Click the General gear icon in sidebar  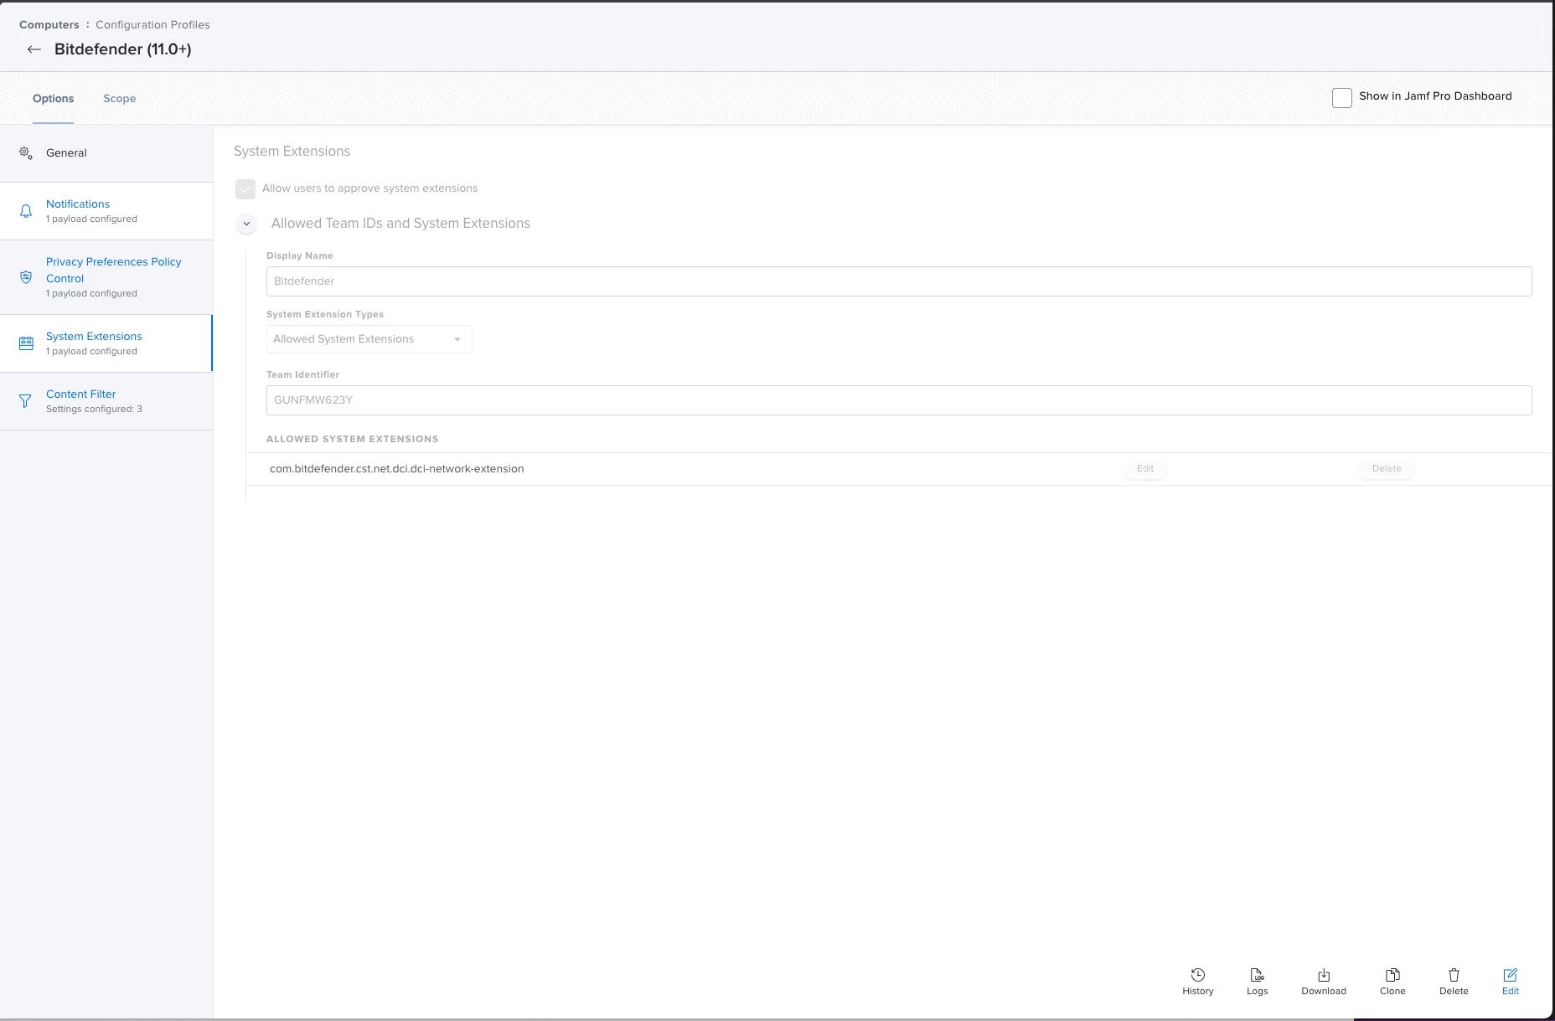pos(26,153)
